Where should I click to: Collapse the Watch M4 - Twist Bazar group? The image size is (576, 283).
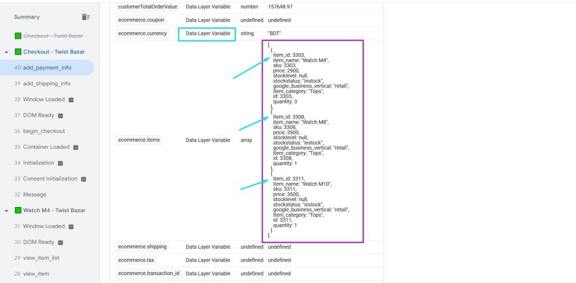click(6, 211)
